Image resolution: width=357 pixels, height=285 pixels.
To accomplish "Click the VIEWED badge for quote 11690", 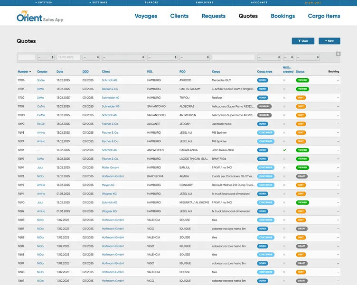I will (x=302, y=202).
